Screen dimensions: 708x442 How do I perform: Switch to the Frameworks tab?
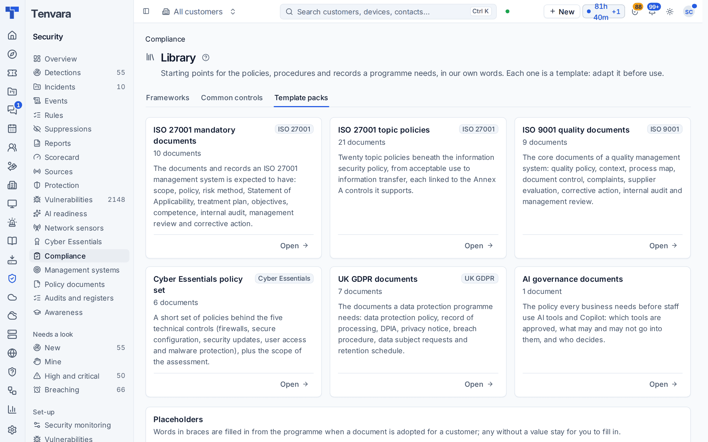pos(167,98)
